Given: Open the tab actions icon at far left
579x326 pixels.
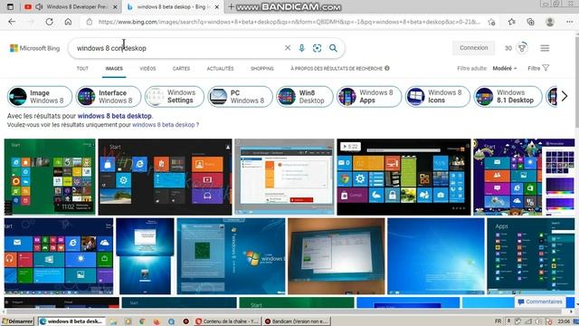Looking at the screenshot, I should (10, 6).
